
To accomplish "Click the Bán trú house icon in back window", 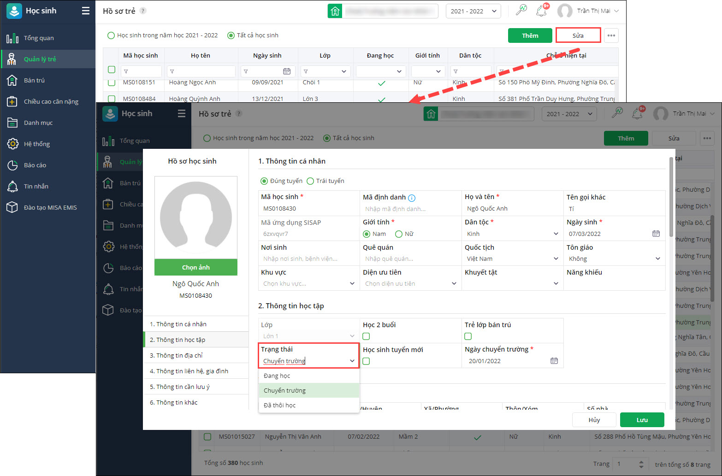I will [12, 80].
